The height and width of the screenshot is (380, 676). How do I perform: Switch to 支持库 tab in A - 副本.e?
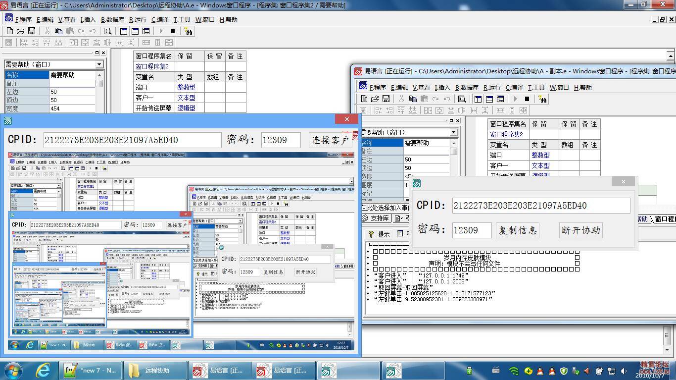(x=376, y=218)
